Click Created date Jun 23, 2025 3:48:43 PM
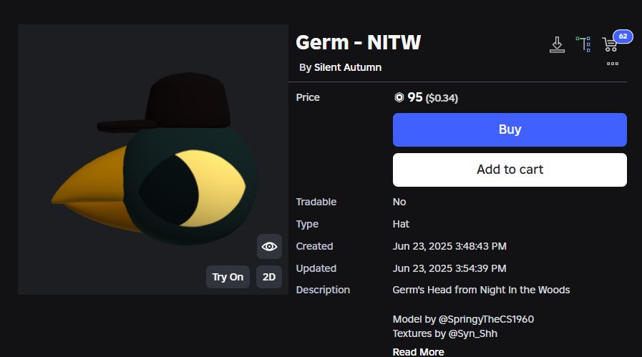 (449, 246)
